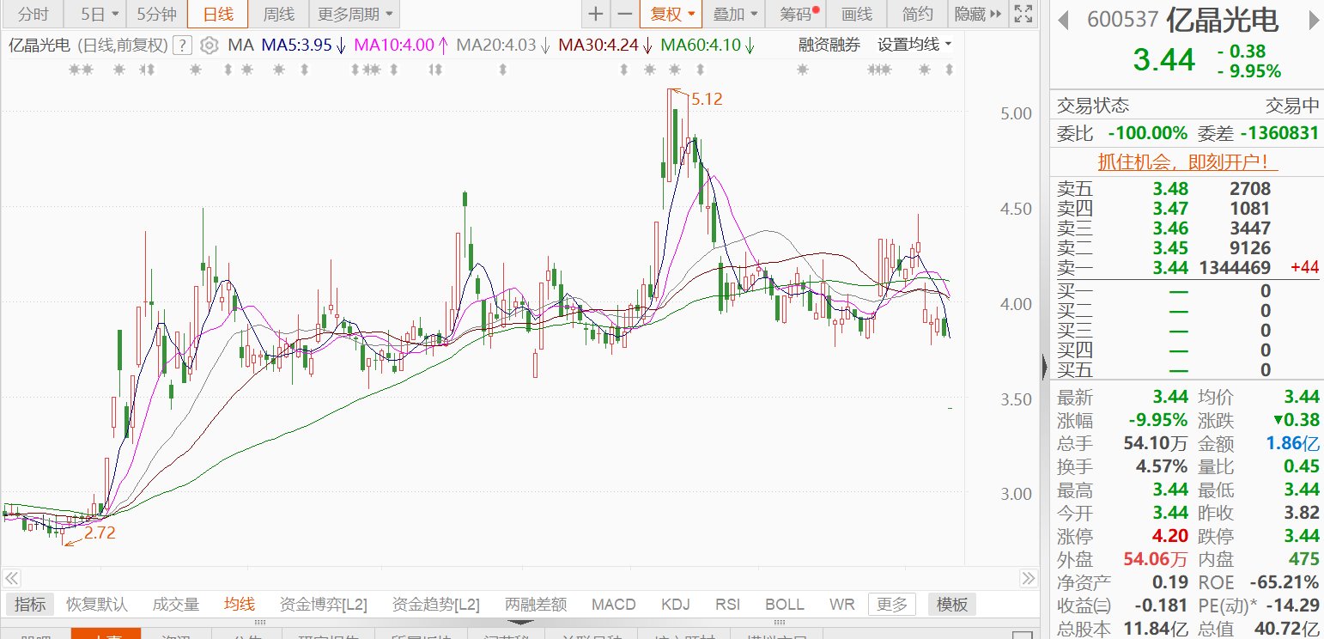Open the 设置均线 dropdown
The width and height of the screenshot is (1324, 639).
914,46
